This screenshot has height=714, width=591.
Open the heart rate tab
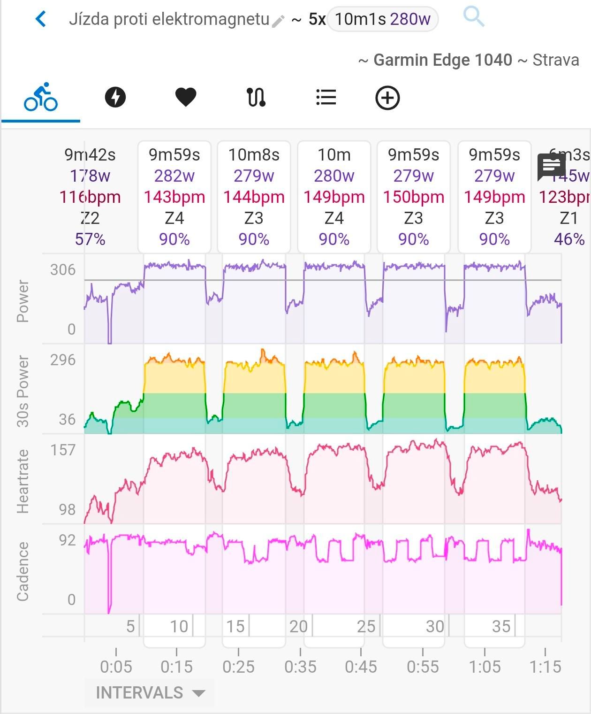pos(186,97)
